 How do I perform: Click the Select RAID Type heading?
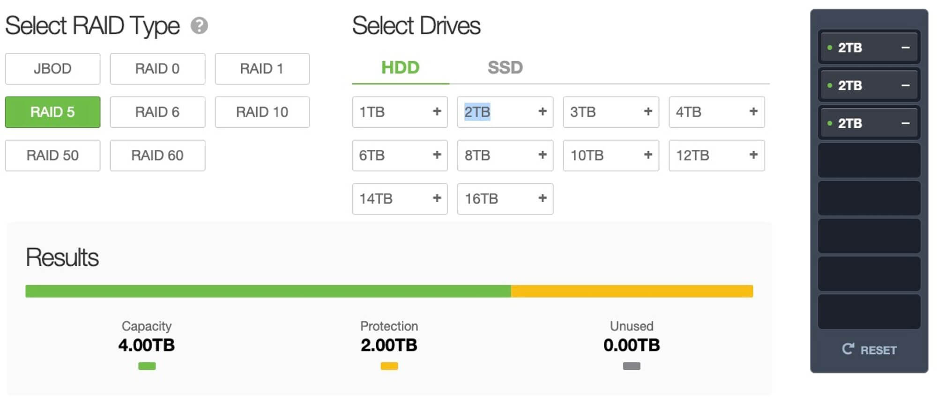[x=92, y=26]
